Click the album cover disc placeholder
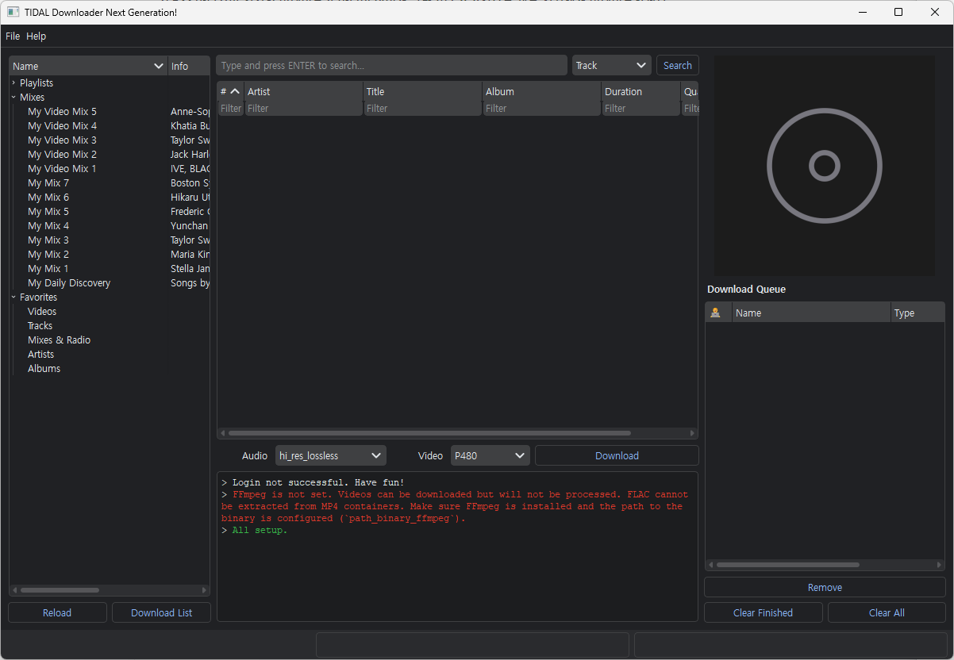 [x=824, y=166]
